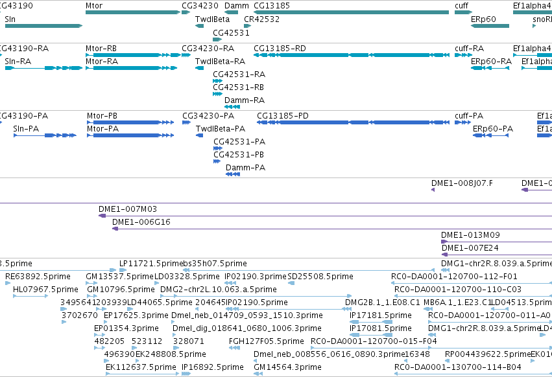Click EST GM13537.5prime label

(x=120, y=277)
